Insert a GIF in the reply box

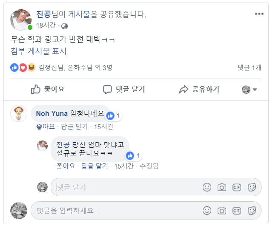pyautogui.click(x=237, y=187)
